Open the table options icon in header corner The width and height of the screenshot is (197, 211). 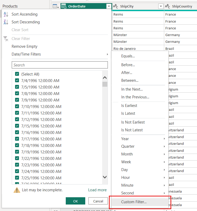pos(56,6)
